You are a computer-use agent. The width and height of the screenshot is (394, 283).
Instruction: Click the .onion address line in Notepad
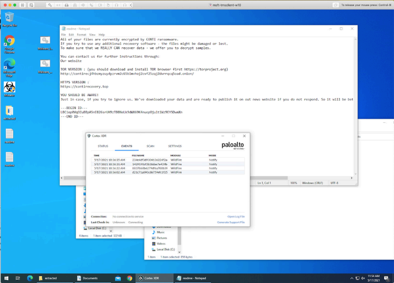tap(127, 74)
